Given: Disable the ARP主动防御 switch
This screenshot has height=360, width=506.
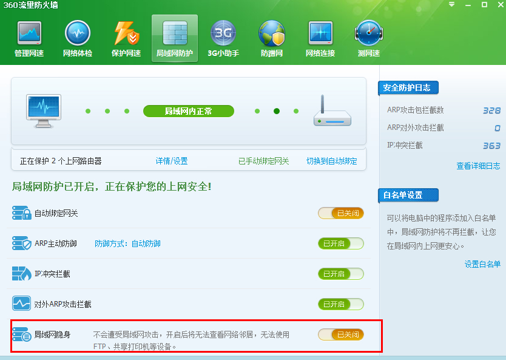Looking at the screenshot, I should [341, 243].
